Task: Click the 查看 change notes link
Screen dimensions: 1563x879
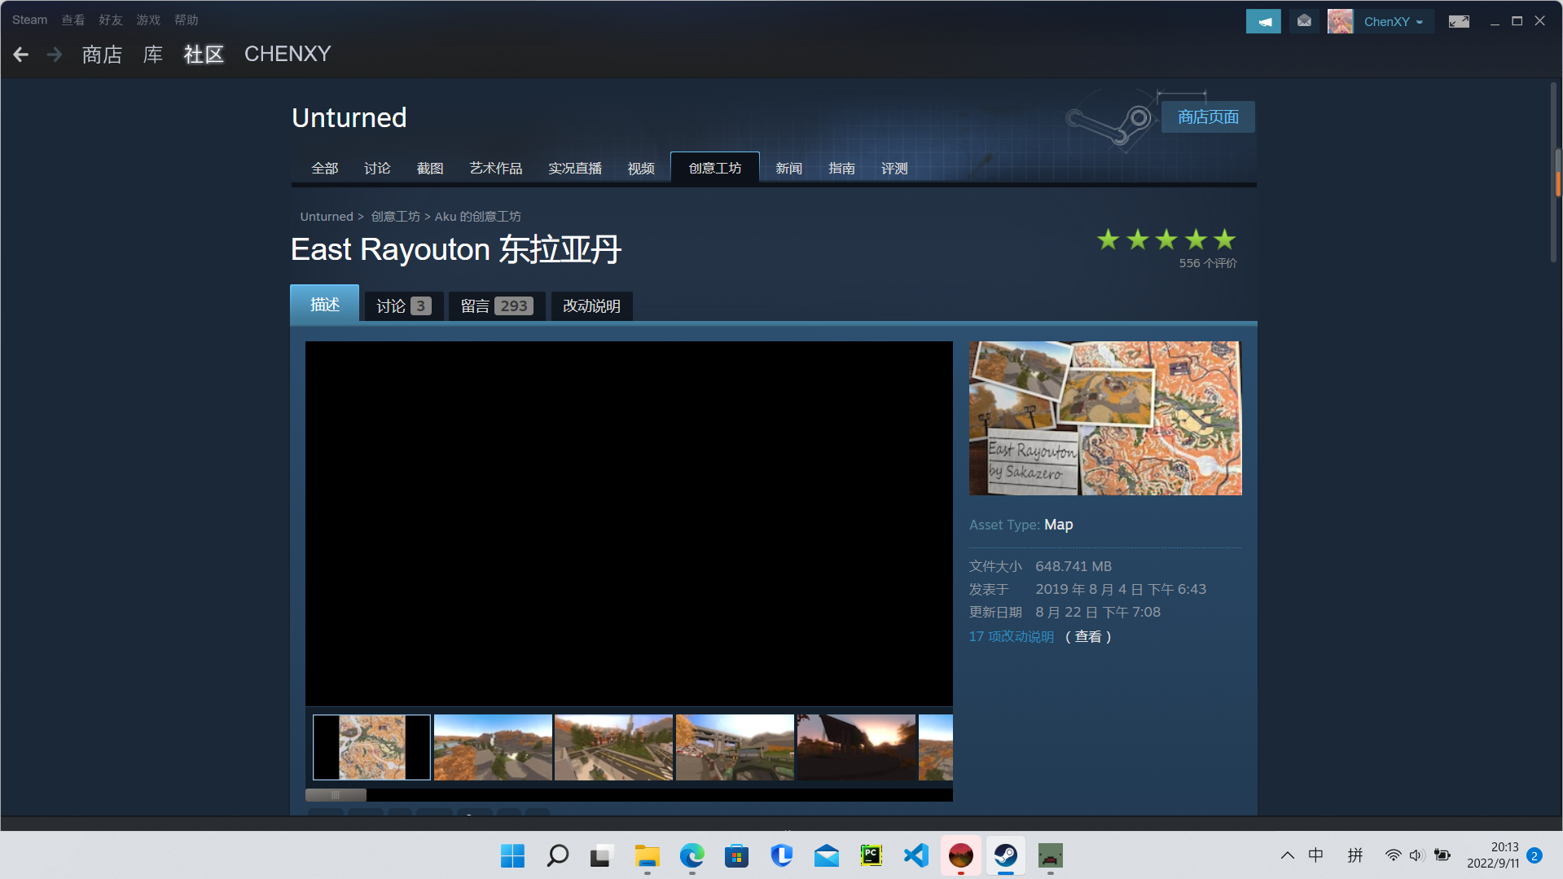Action: point(1088,636)
